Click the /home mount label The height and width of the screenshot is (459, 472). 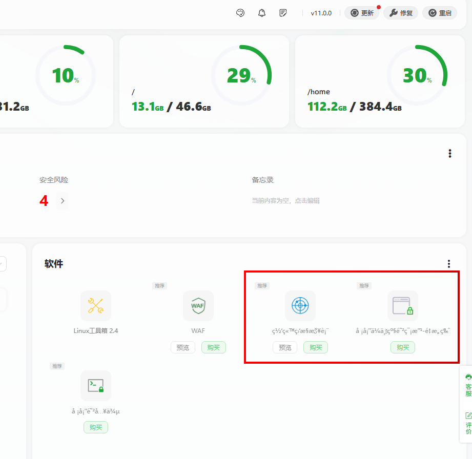coord(318,92)
